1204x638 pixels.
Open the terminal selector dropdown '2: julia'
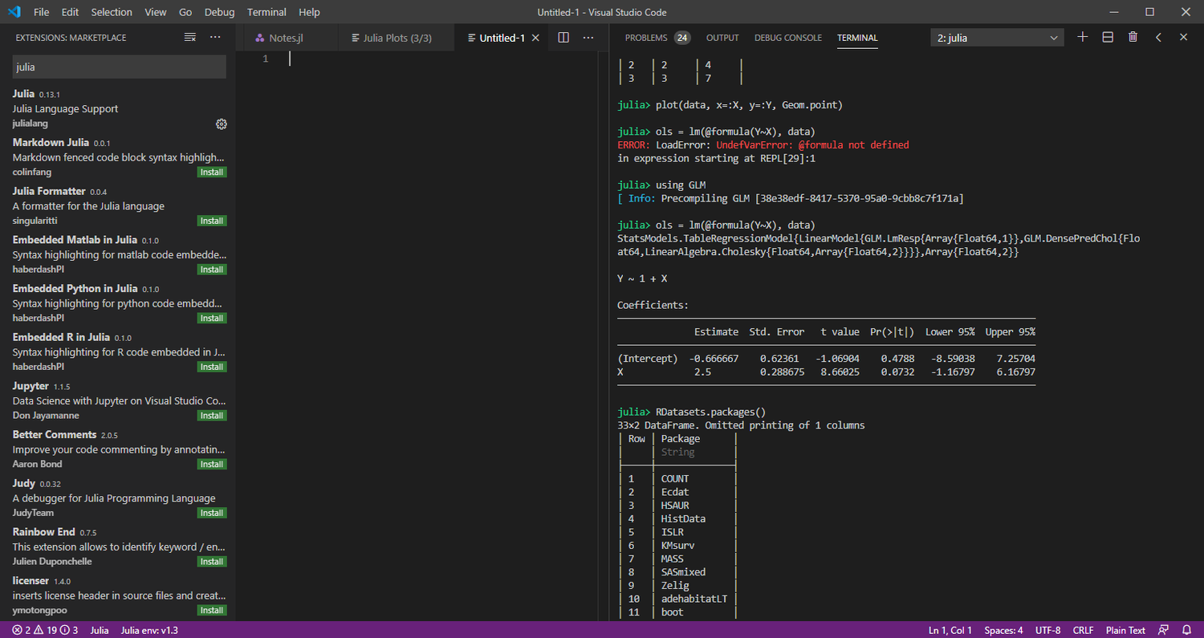998,38
